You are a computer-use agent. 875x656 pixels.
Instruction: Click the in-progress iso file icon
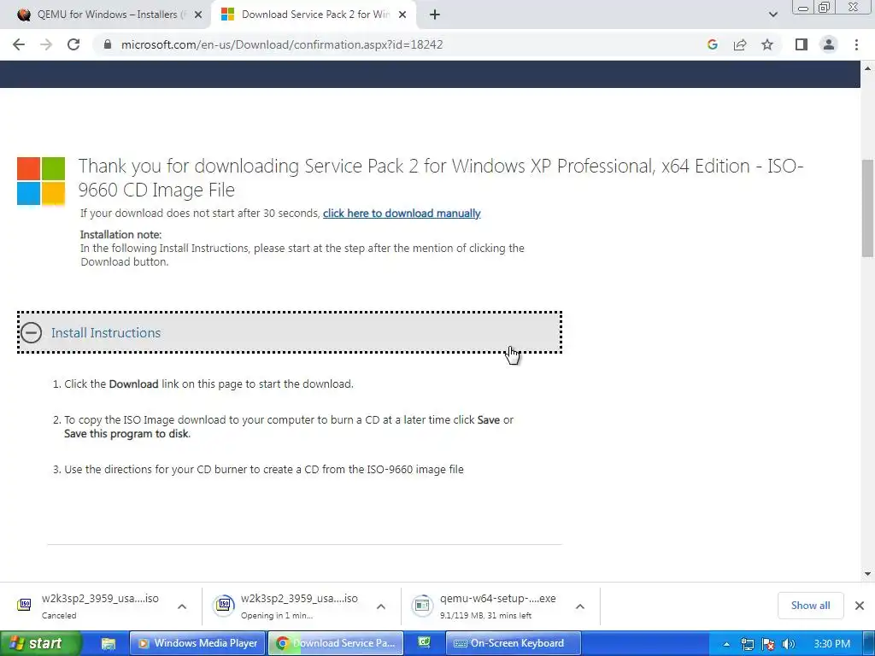223,605
